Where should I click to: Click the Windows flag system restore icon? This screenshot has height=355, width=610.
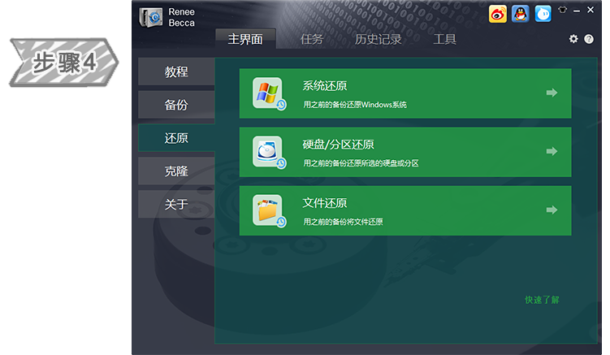coord(269,93)
